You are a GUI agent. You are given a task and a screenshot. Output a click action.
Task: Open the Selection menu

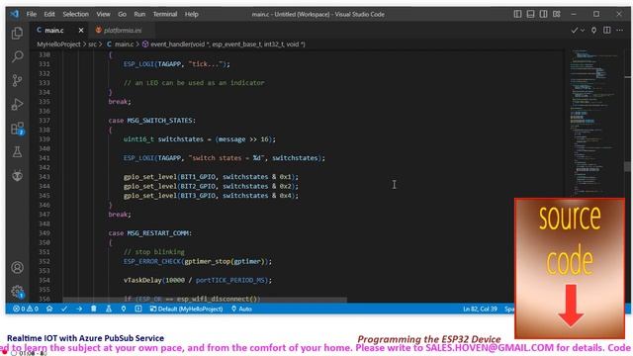pos(75,14)
